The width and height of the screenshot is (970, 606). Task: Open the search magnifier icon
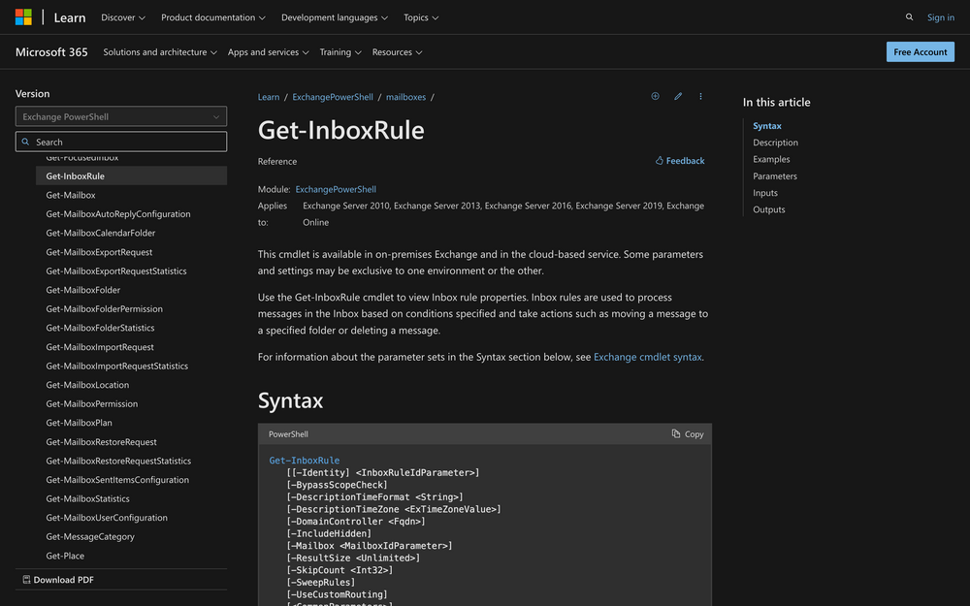tap(909, 17)
